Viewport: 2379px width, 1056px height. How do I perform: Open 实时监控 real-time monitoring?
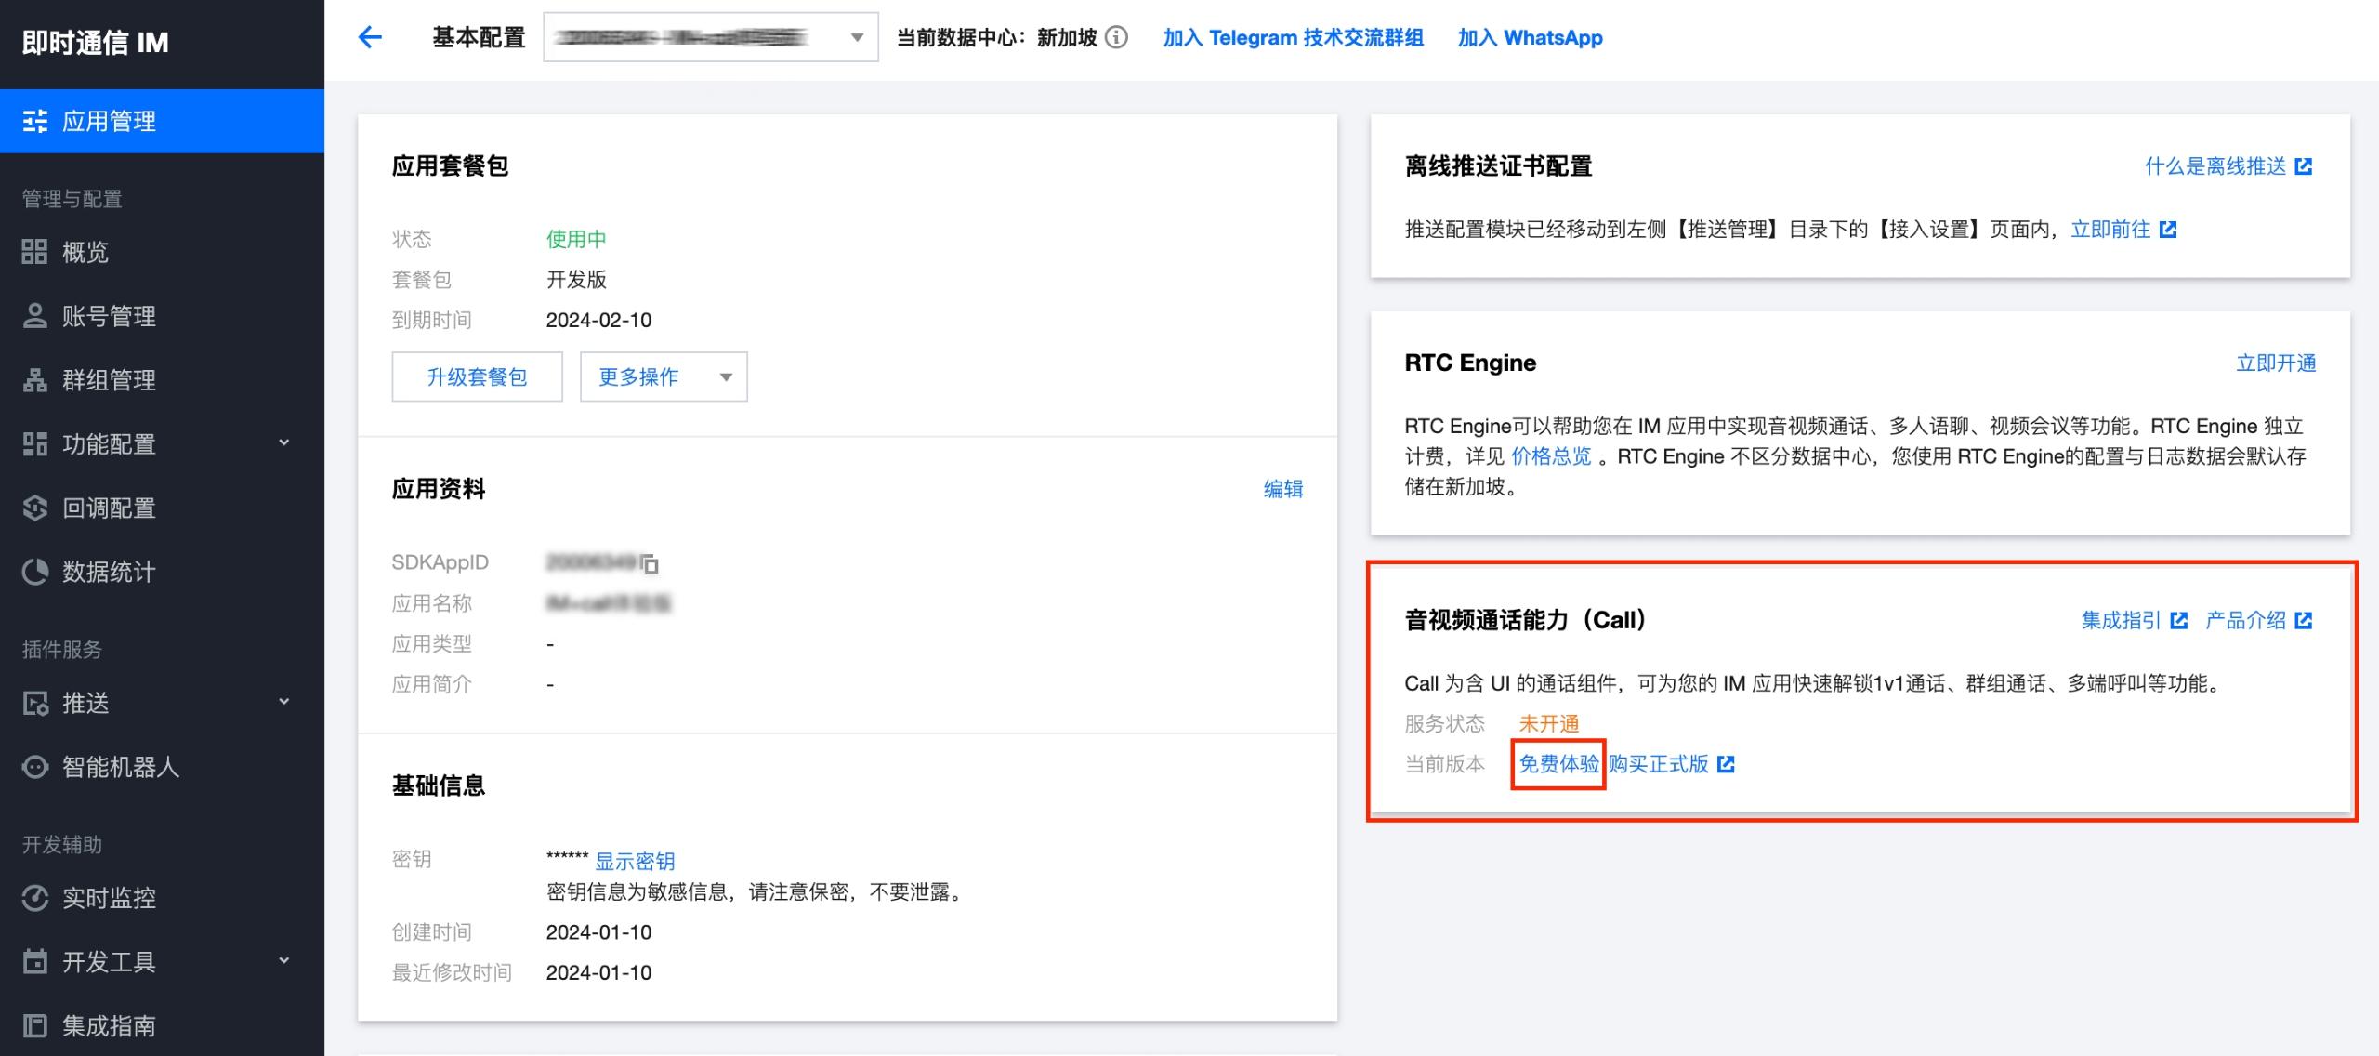coord(109,898)
